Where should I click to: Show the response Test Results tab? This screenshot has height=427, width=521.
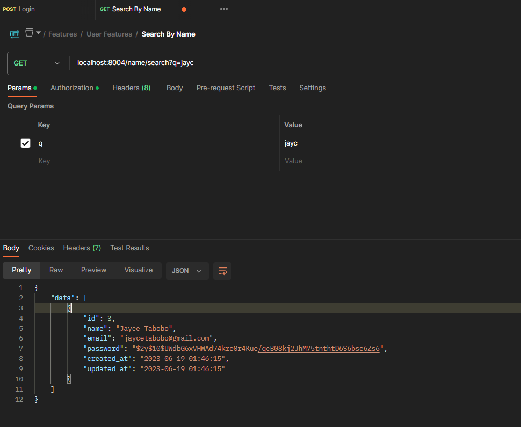click(129, 248)
